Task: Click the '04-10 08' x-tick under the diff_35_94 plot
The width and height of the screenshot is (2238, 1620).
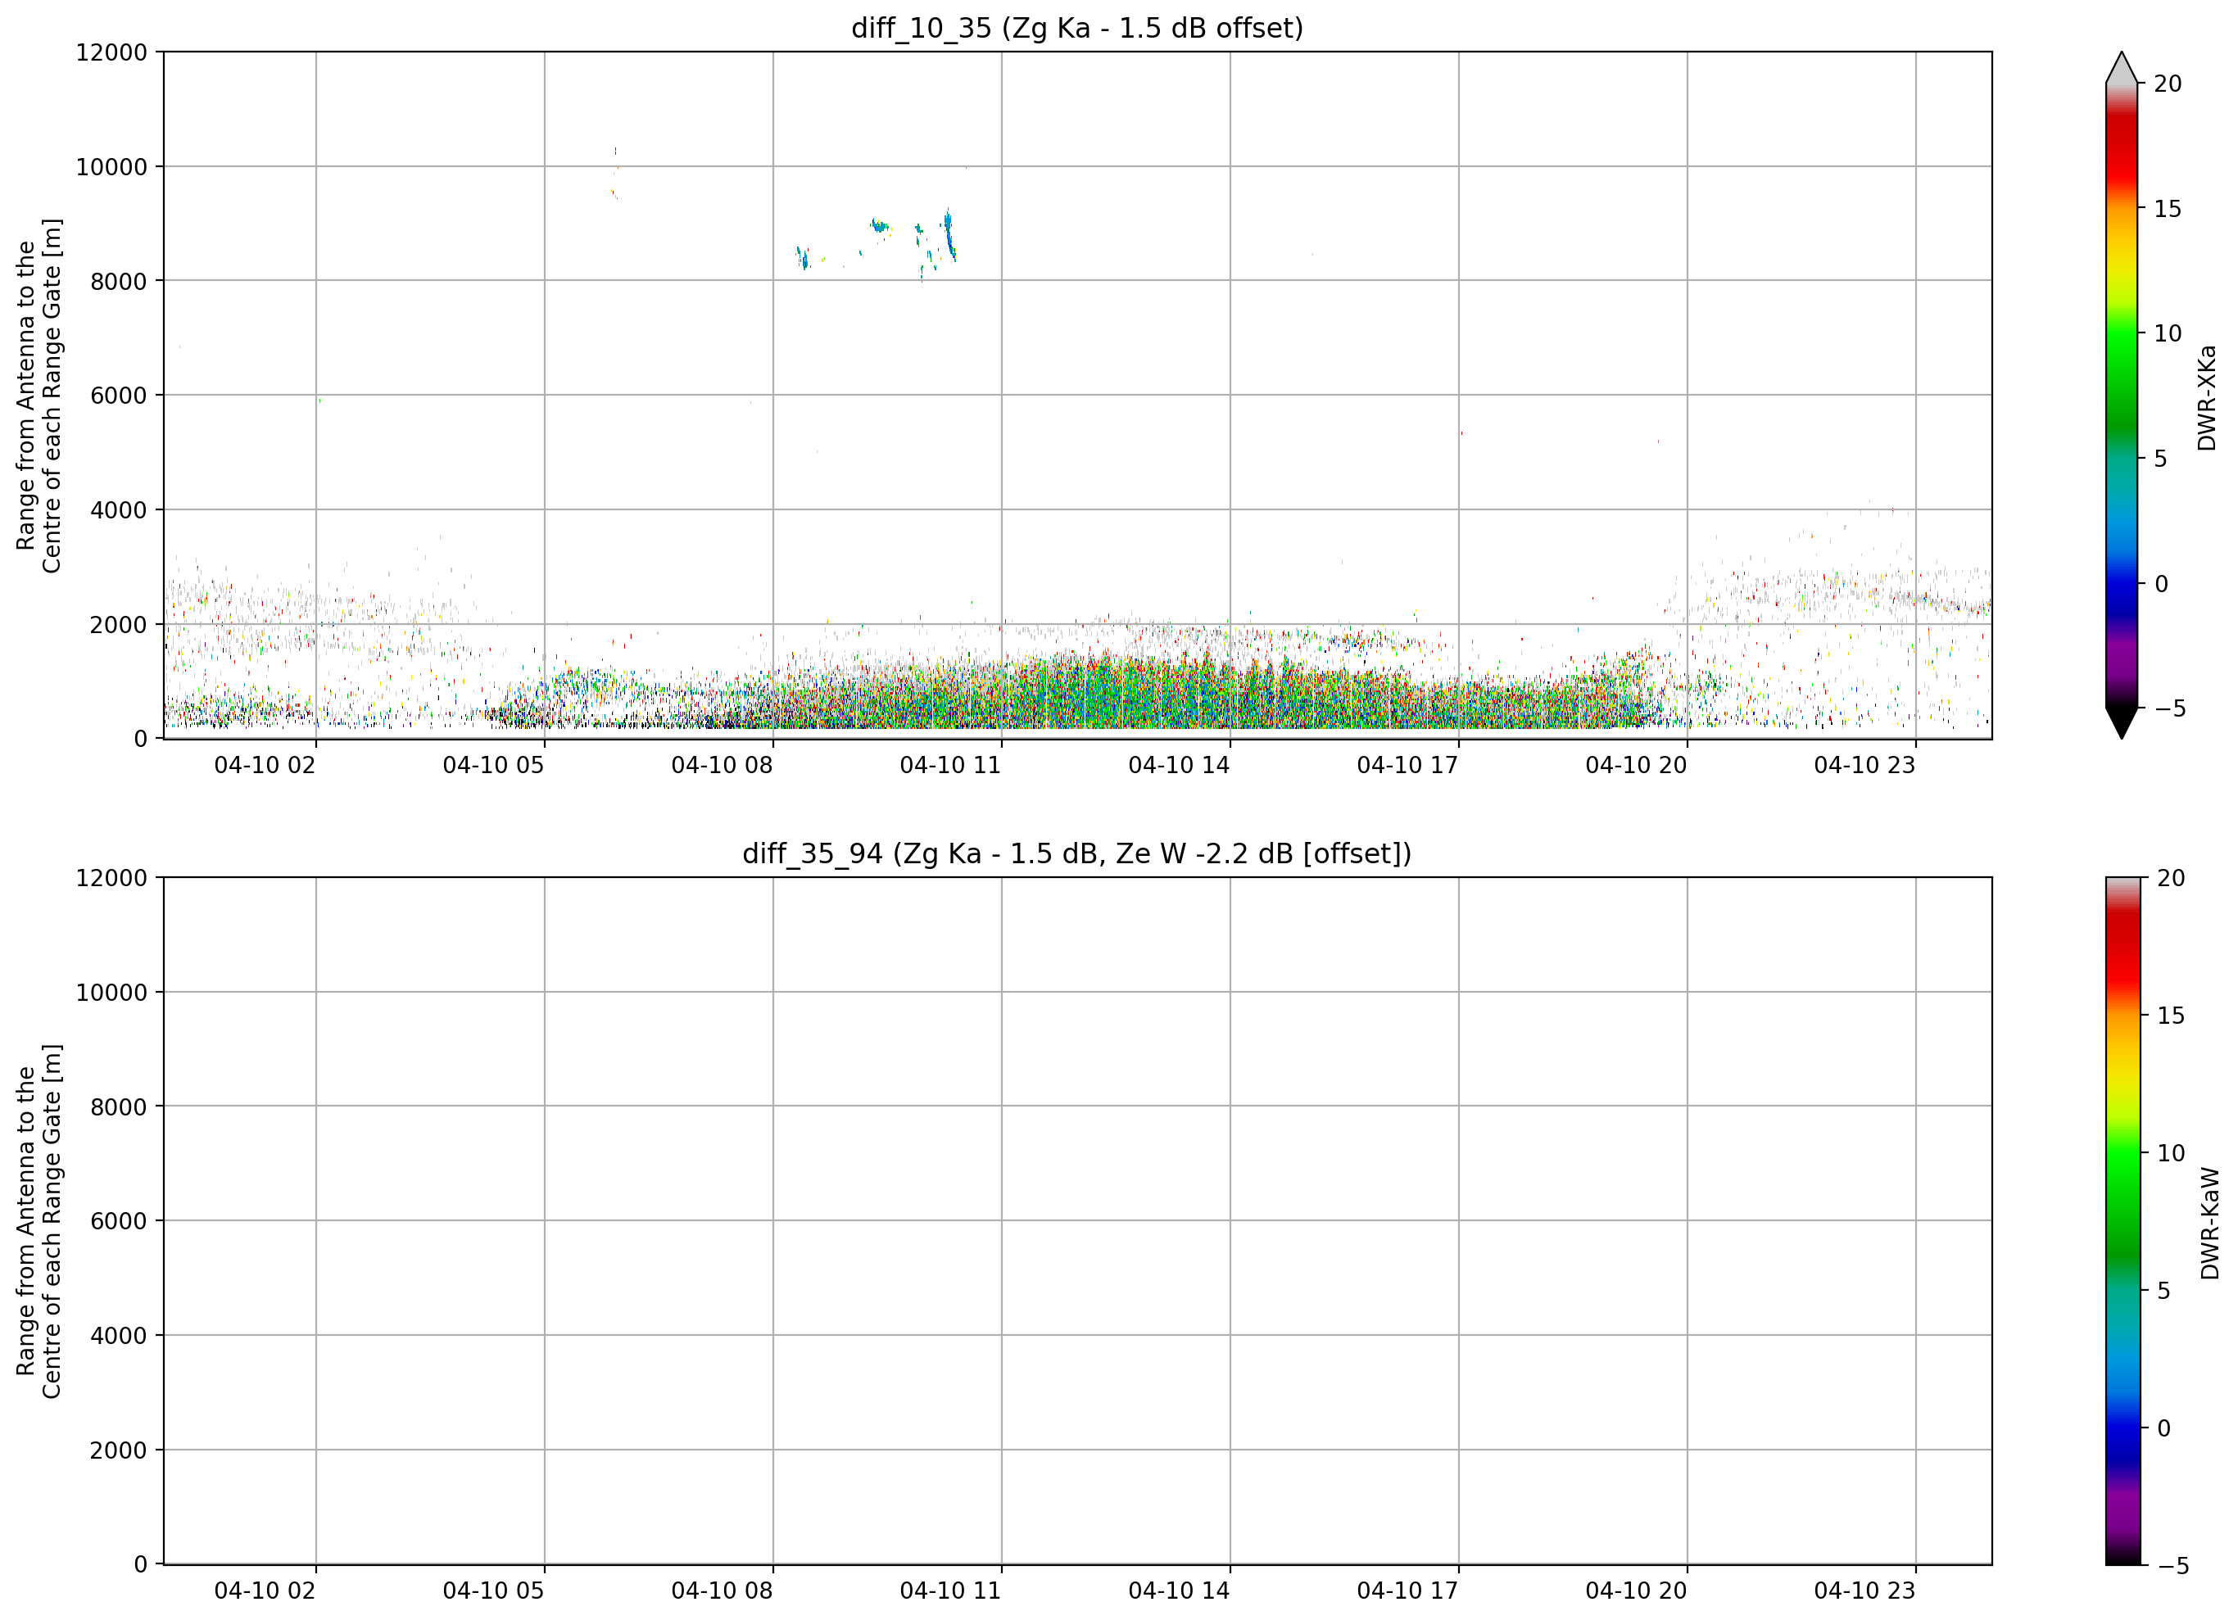Action: click(722, 1591)
